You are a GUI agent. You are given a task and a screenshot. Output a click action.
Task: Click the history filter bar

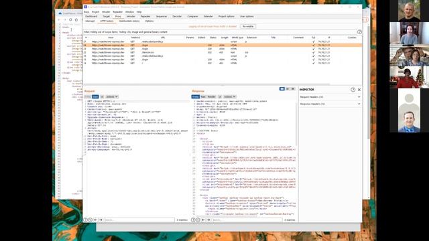(x=221, y=32)
